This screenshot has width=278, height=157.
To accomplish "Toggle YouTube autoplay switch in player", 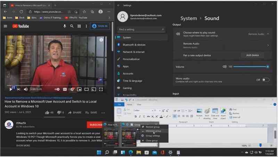I will 57,89.
